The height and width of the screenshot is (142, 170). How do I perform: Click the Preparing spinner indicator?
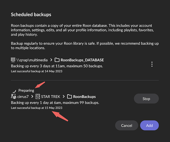pyautogui.click(x=14, y=91)
